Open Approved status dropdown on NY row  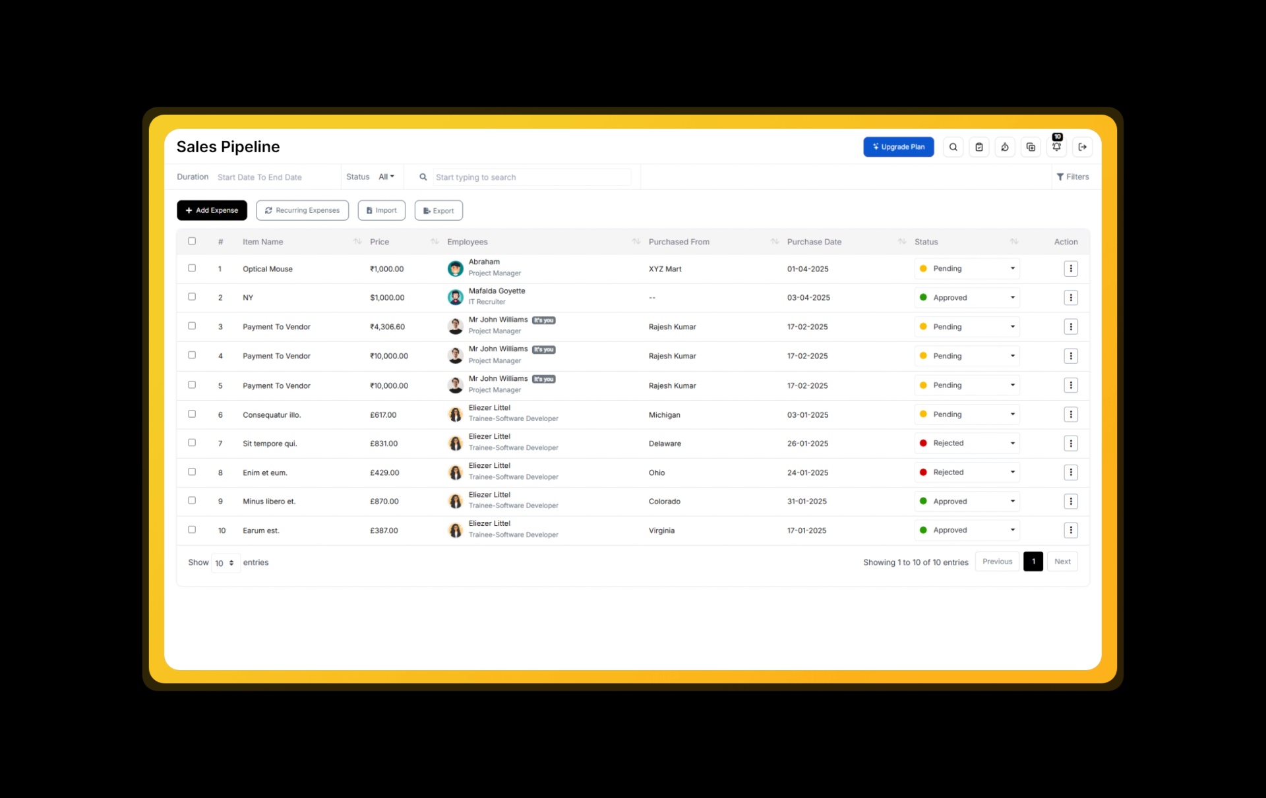point(966,297)
